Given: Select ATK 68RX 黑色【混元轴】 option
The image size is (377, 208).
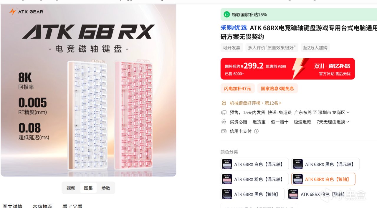Looking at the screenshot, I should point(325,164).
